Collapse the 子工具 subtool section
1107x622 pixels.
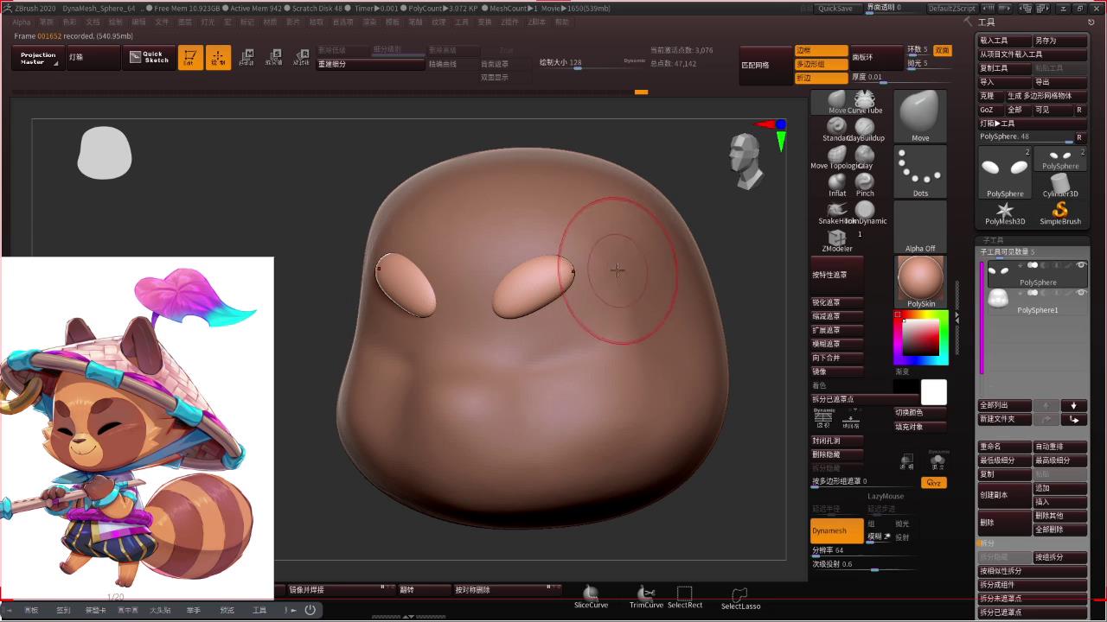(994, 240)
